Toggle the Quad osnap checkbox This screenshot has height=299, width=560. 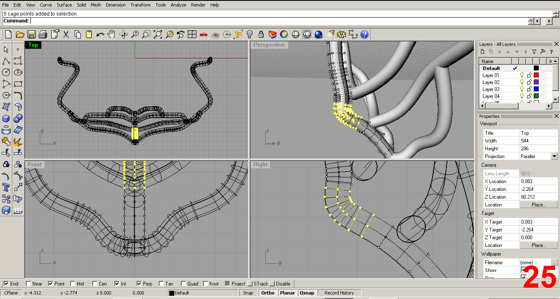click(183, 283)
